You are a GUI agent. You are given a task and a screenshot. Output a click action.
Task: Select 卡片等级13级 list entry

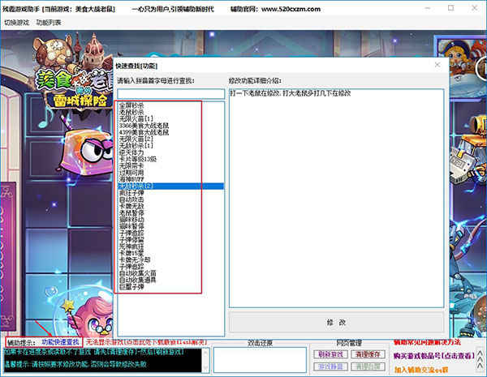[x=138, y=159]
